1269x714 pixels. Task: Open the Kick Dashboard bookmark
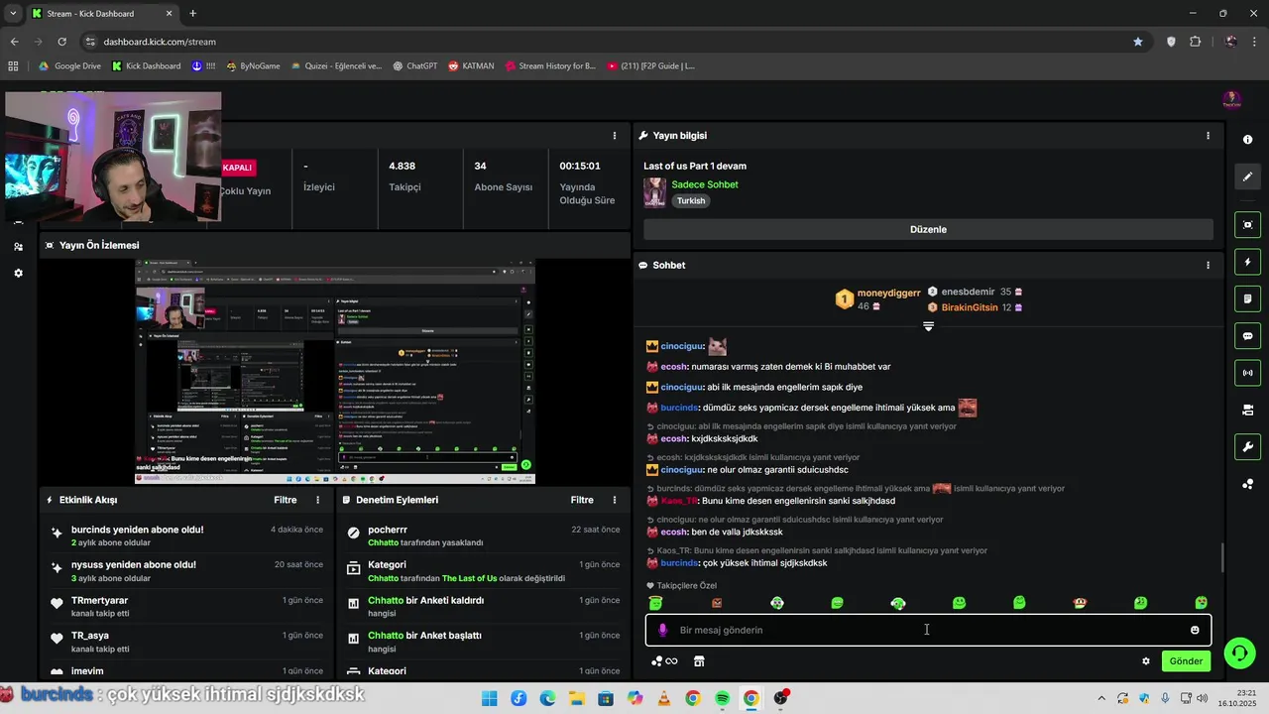click(x=146, y=66)
